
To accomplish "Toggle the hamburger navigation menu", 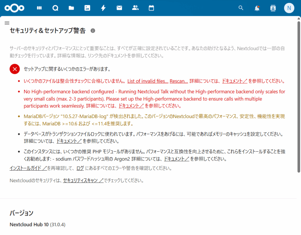I will tap(7, 23).
